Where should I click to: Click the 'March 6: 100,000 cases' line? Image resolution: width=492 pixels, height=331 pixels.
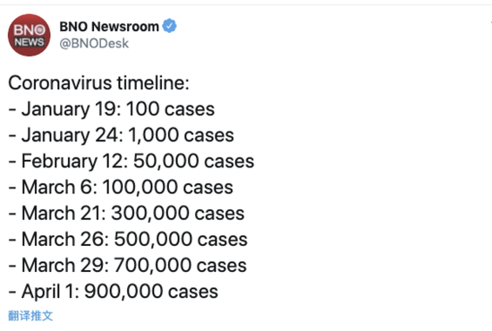(121, 187)
